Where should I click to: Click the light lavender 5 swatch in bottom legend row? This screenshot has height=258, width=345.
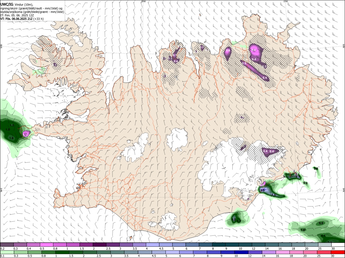(172, 252)
